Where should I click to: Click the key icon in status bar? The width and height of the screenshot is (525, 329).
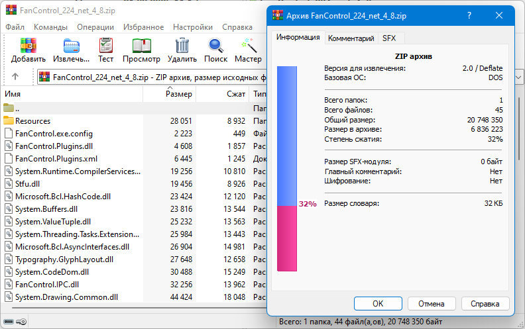tap(21, 322)
